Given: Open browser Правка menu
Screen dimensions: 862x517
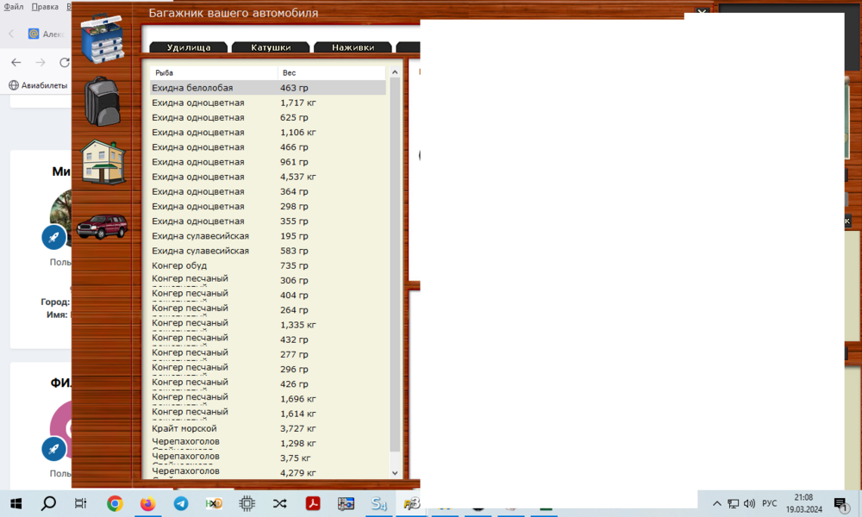Looking at the screenshot, I should click(x=45, y=7).
